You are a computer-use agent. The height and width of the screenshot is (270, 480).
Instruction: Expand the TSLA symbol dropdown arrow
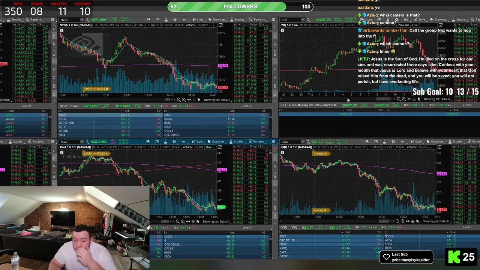tap(82, 142)
